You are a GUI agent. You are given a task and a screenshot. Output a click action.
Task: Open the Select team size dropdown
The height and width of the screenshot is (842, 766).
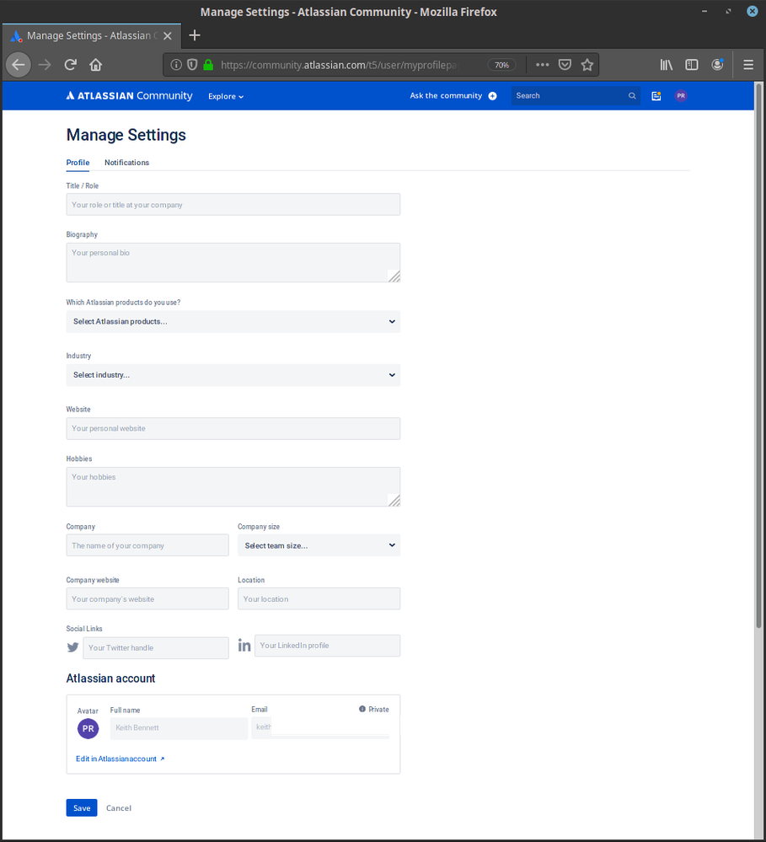click(x=319, y=545)
